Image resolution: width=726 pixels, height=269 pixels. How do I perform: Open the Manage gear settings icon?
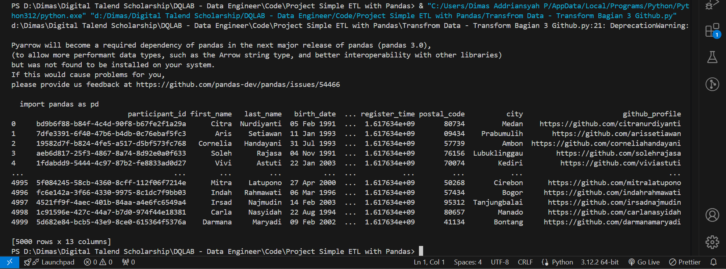click(712, 242)
